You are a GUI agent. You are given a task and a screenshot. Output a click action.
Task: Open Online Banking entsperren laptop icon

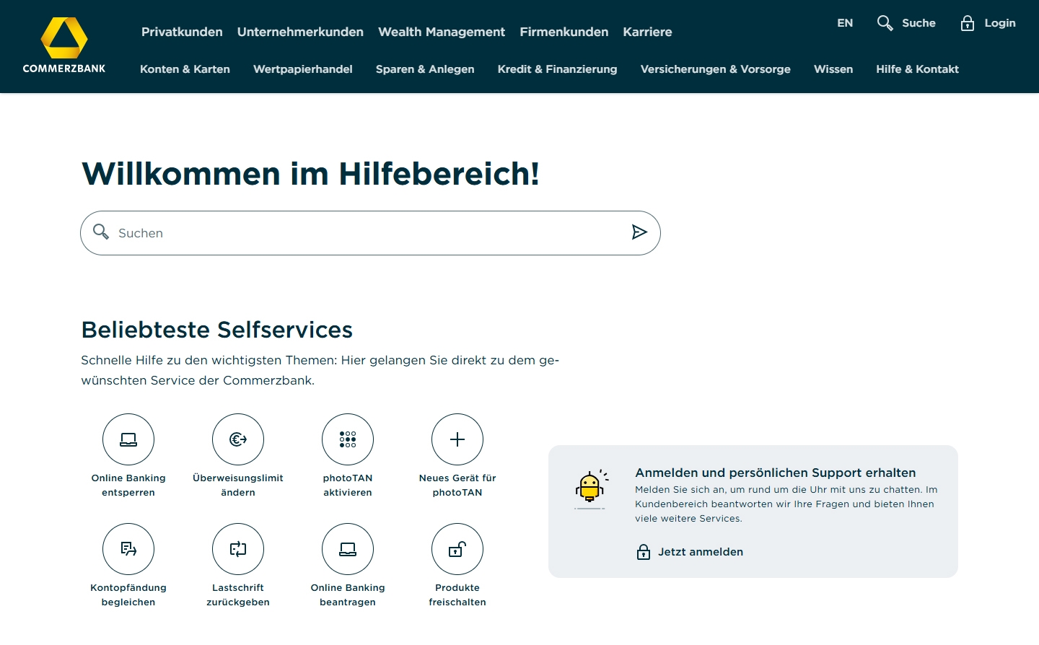128,439
